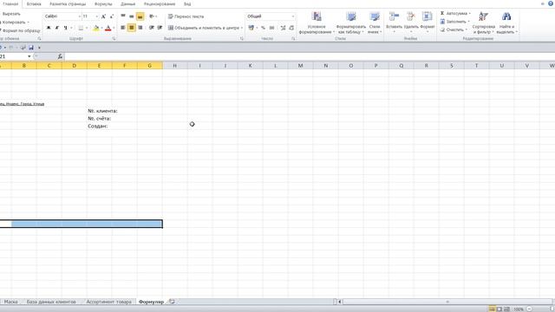Image resolution: width=555 pixels, height=312 pixels.
Task: Open the text orientation button
Action: (153, 16)
